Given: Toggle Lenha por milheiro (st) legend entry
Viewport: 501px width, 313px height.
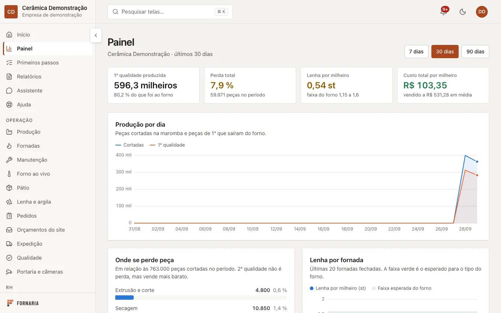Looking at the screenshot, I should point(338,288).
